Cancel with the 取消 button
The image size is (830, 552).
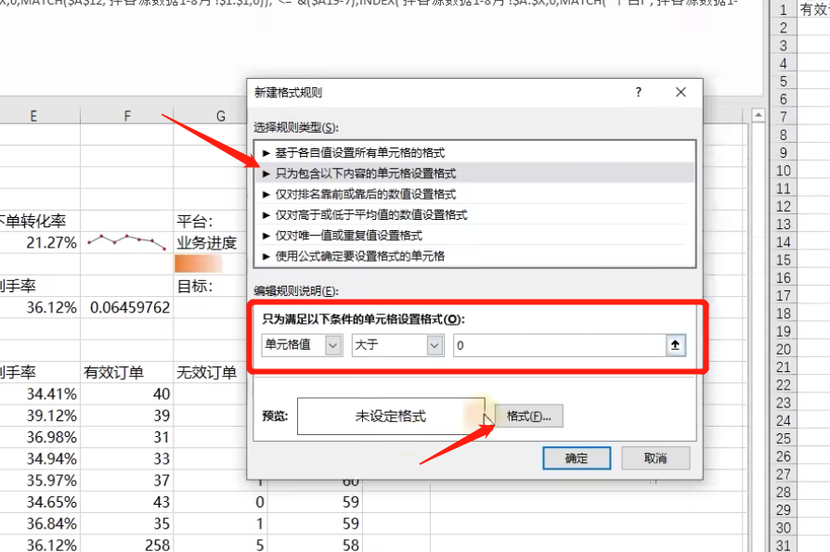[655, 458]
